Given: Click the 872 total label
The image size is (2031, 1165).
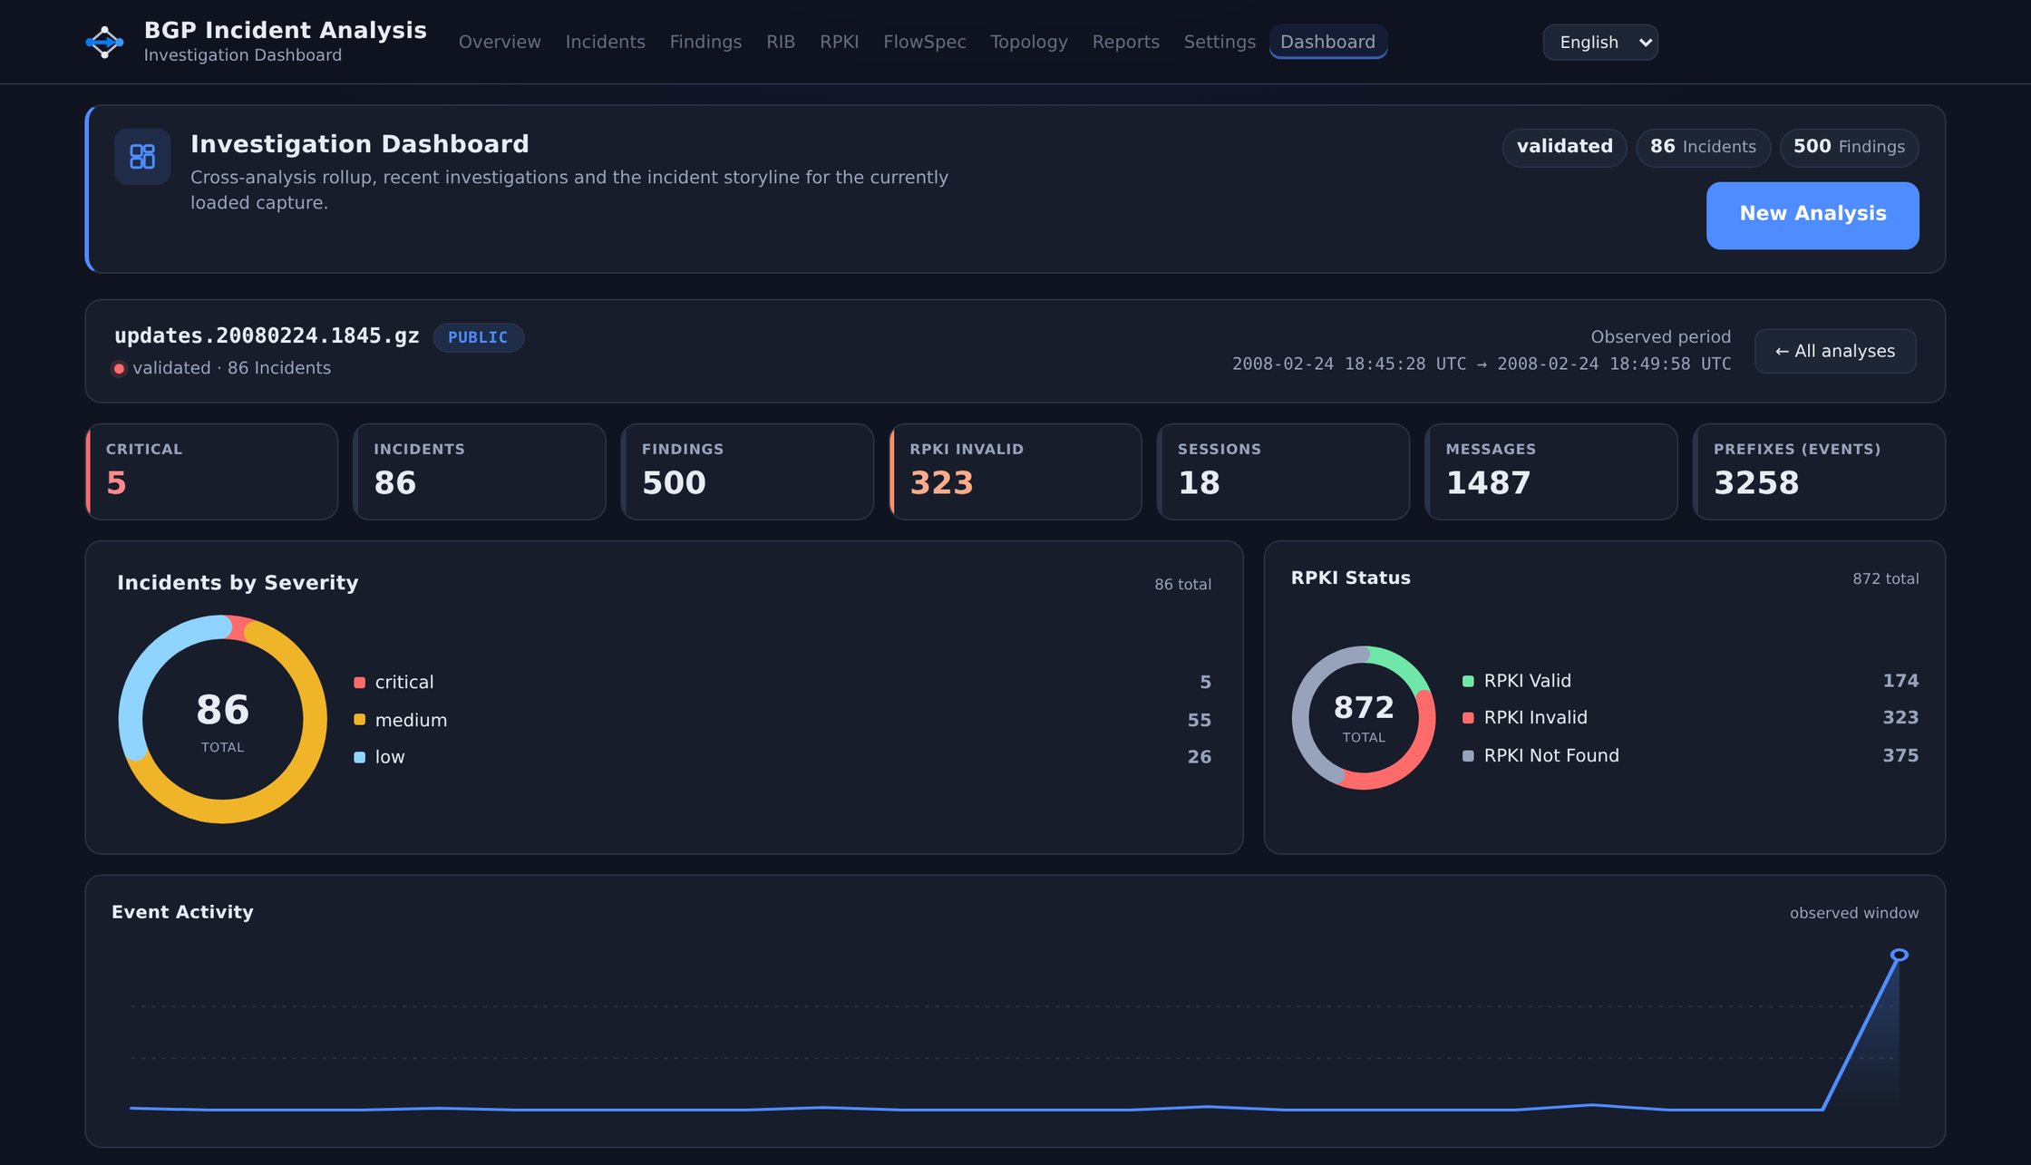Looking at the screenshot, I should pos(1885,578).
